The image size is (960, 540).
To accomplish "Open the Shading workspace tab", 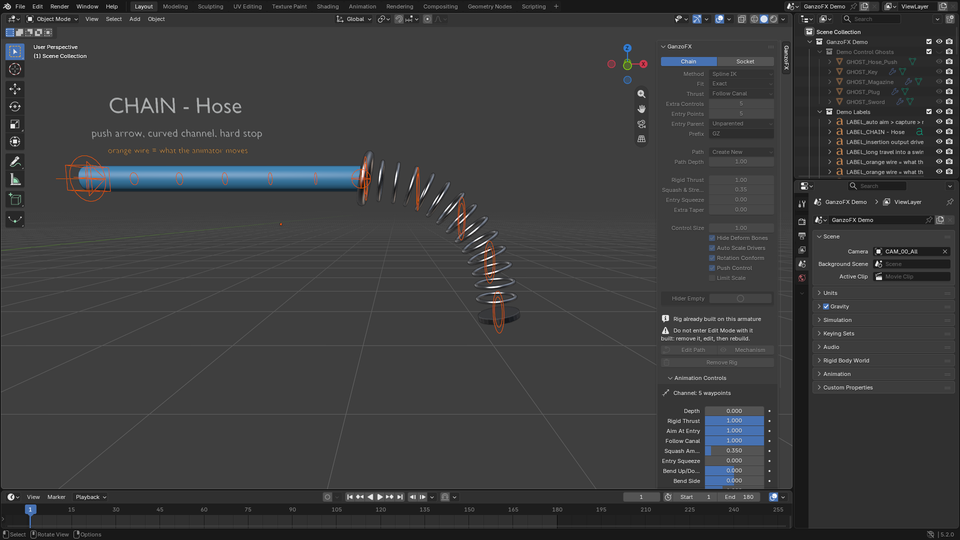I will point(327,6).
